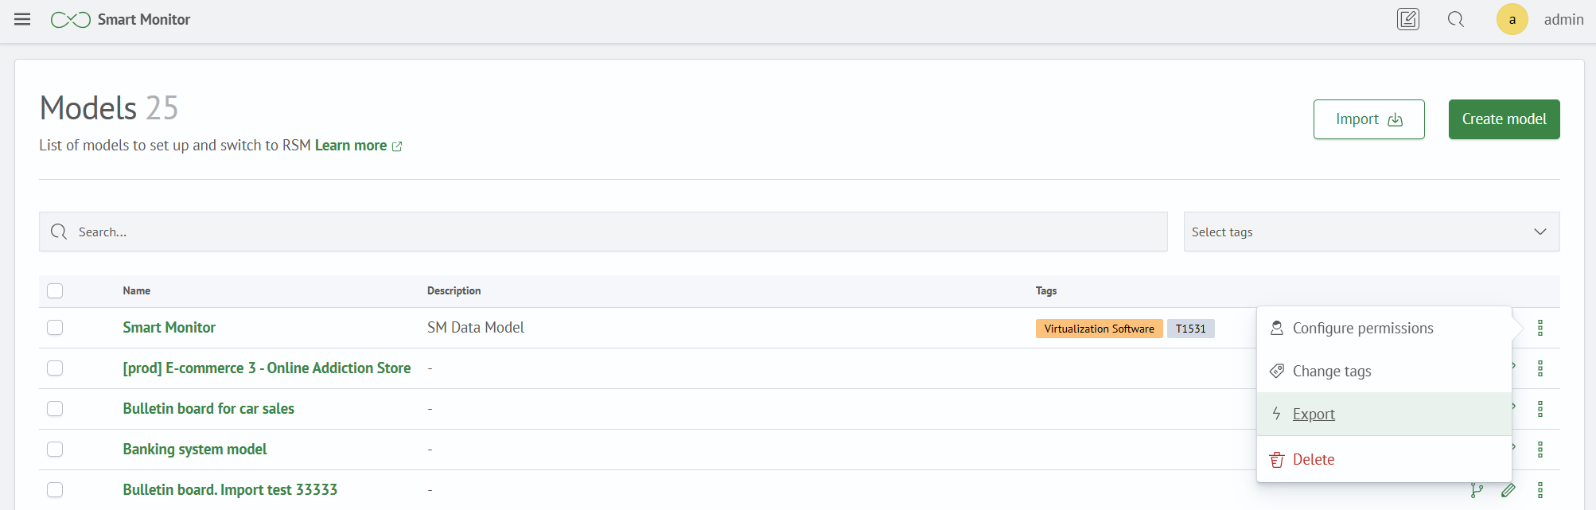This screenshot has height=510, width=1596.
Task: Open global search magnifier in header
Action: coord(1456,19)
